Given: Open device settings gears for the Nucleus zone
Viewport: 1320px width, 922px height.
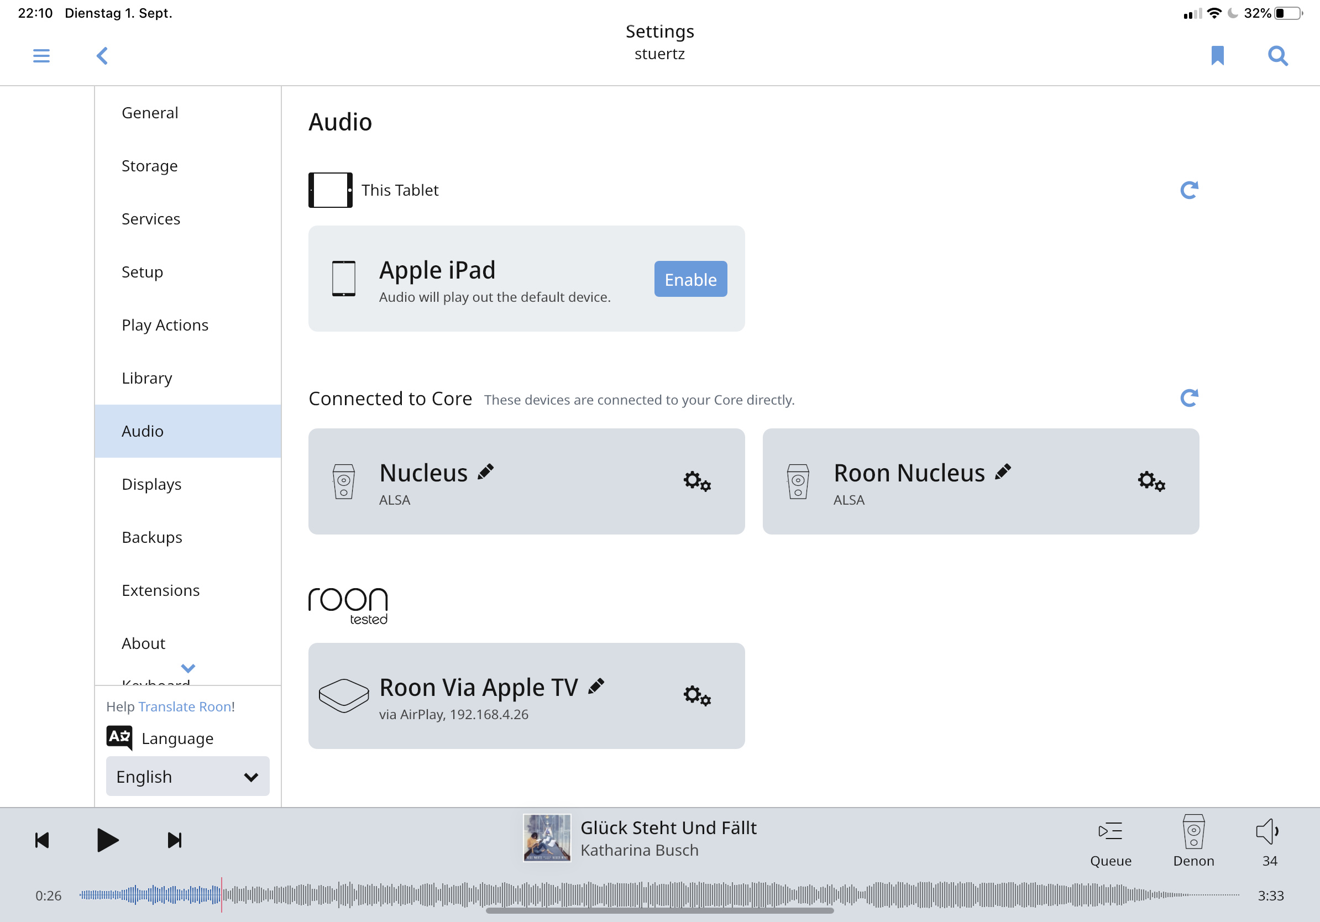Looking at the screenshot, I should (697, 481).
